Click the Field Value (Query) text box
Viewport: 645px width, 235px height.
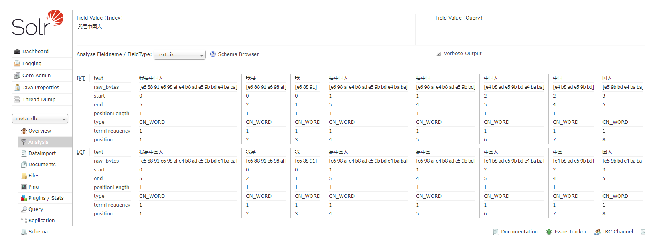tap(540, 30)
